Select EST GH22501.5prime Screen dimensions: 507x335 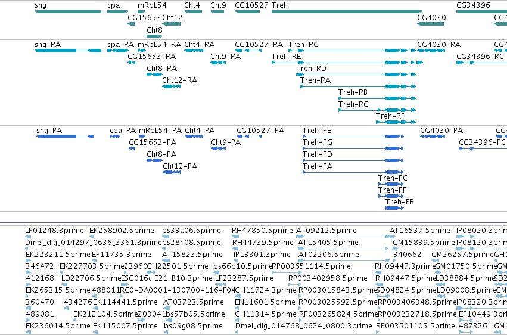click(178, 267)
